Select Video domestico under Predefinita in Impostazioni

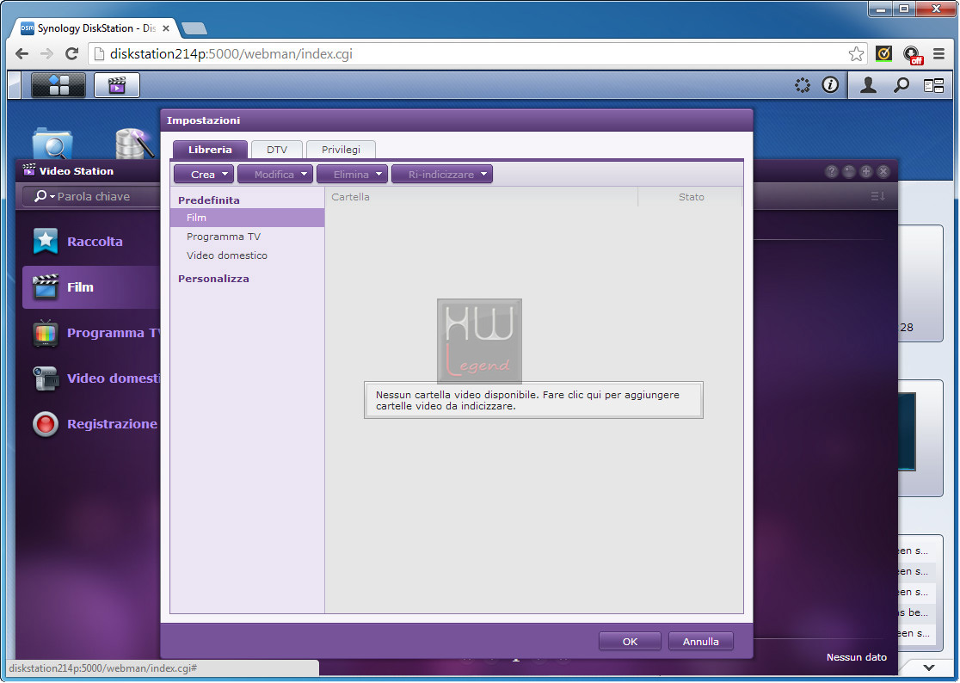pos(248,255)
